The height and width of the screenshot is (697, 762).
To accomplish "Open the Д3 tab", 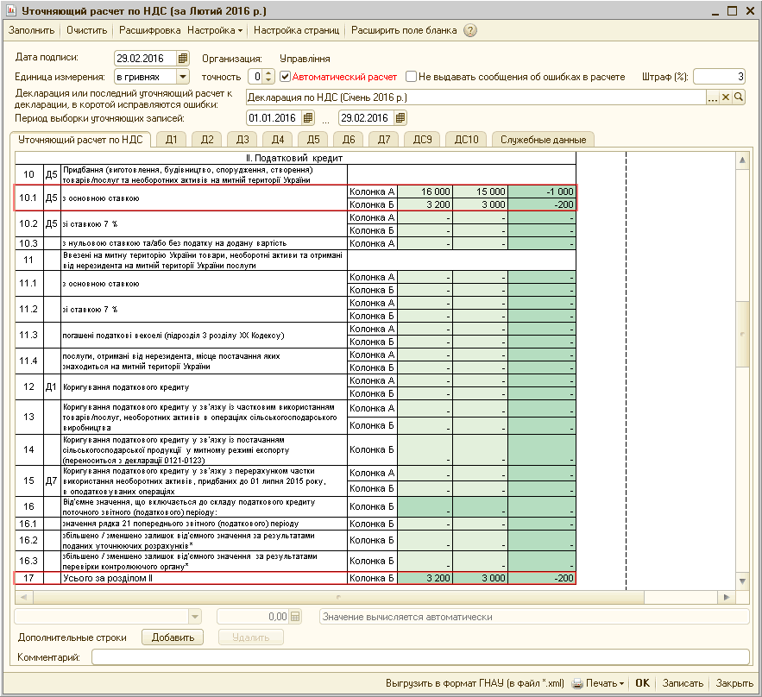I will coord(242,140).
